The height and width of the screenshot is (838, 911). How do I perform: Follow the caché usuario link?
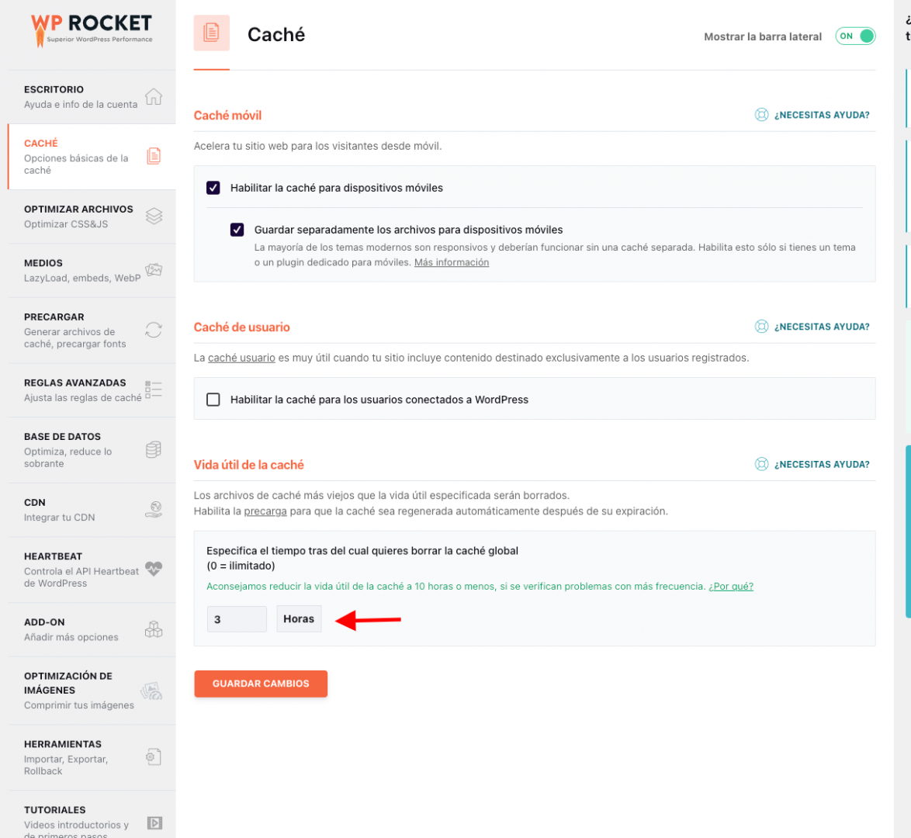241,358
